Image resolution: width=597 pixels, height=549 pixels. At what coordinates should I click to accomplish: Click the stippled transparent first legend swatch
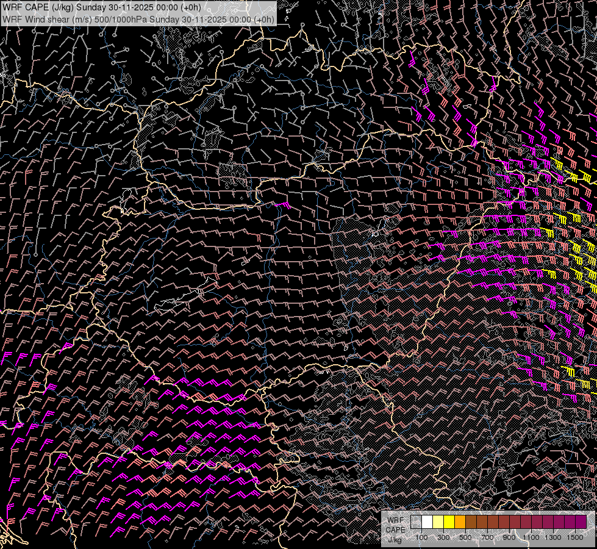(416, 522)
